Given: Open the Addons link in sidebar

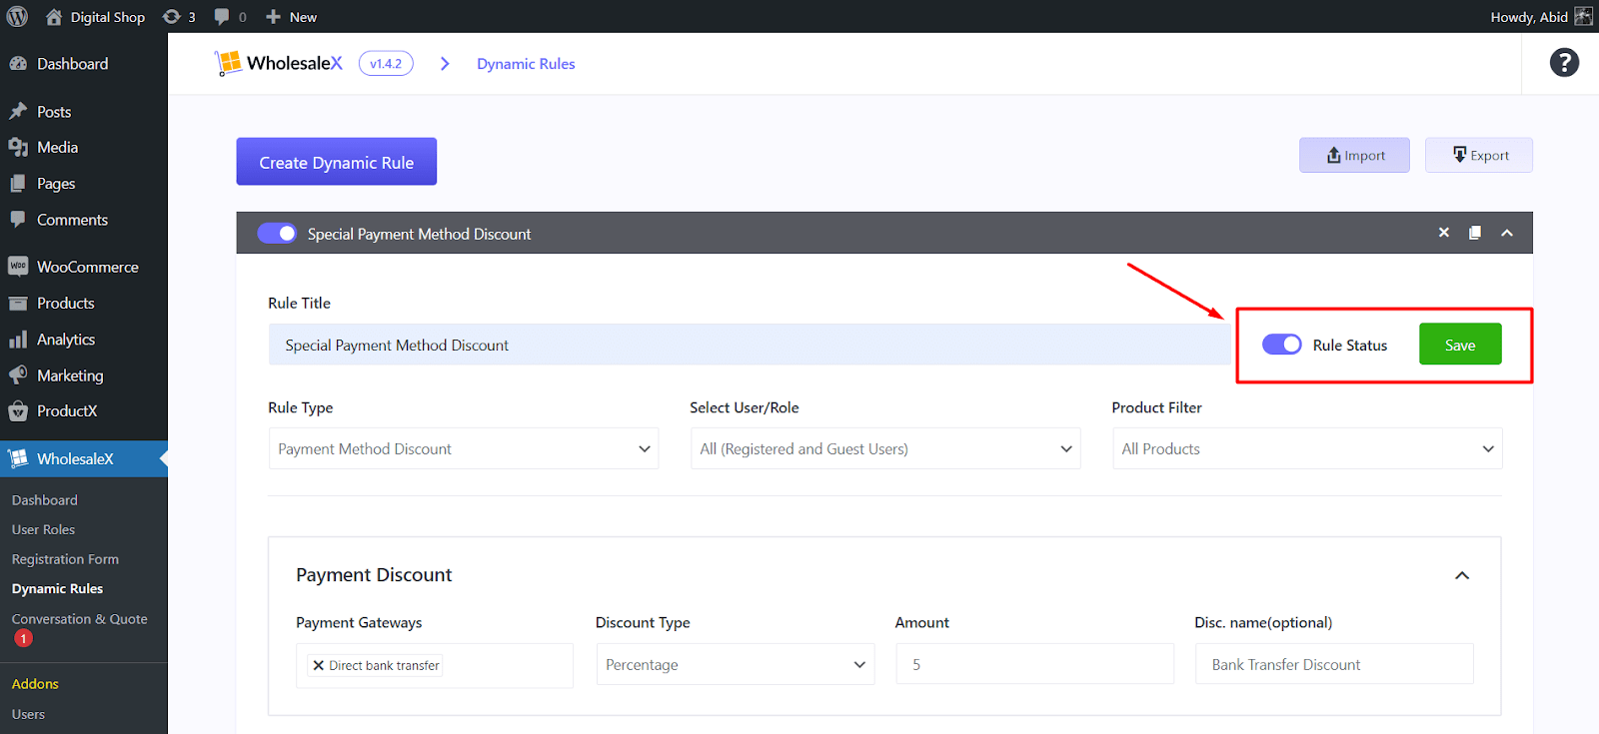Looking at the screenshot, I should coord(35,684).
